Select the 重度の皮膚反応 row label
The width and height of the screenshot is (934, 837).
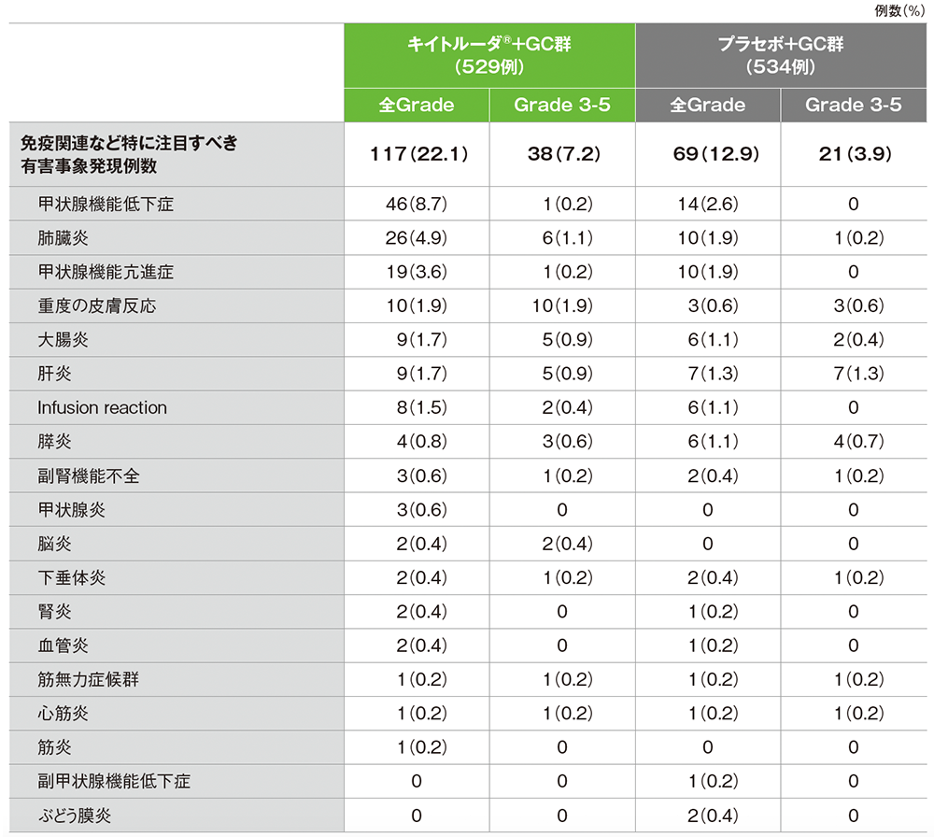(x=97, y=306)
